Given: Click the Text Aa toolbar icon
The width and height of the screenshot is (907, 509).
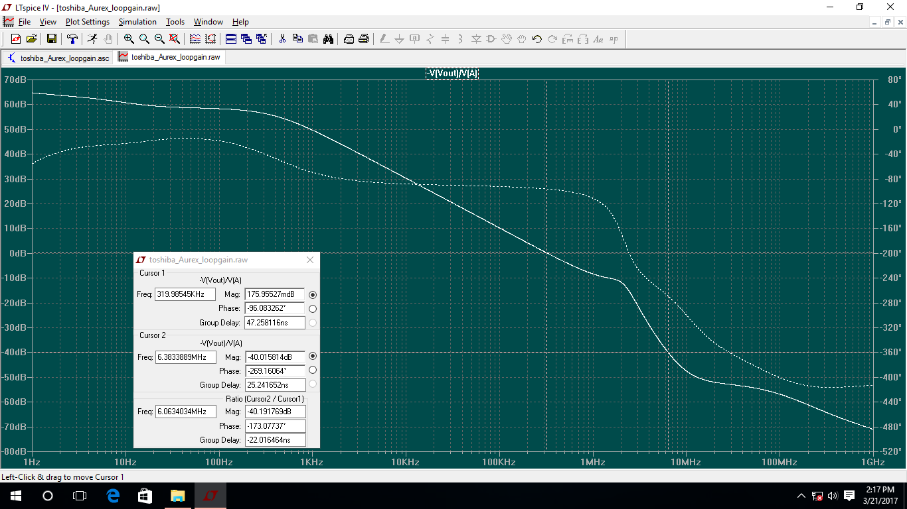Looking at the screenshot, I should tap(598, 39).
